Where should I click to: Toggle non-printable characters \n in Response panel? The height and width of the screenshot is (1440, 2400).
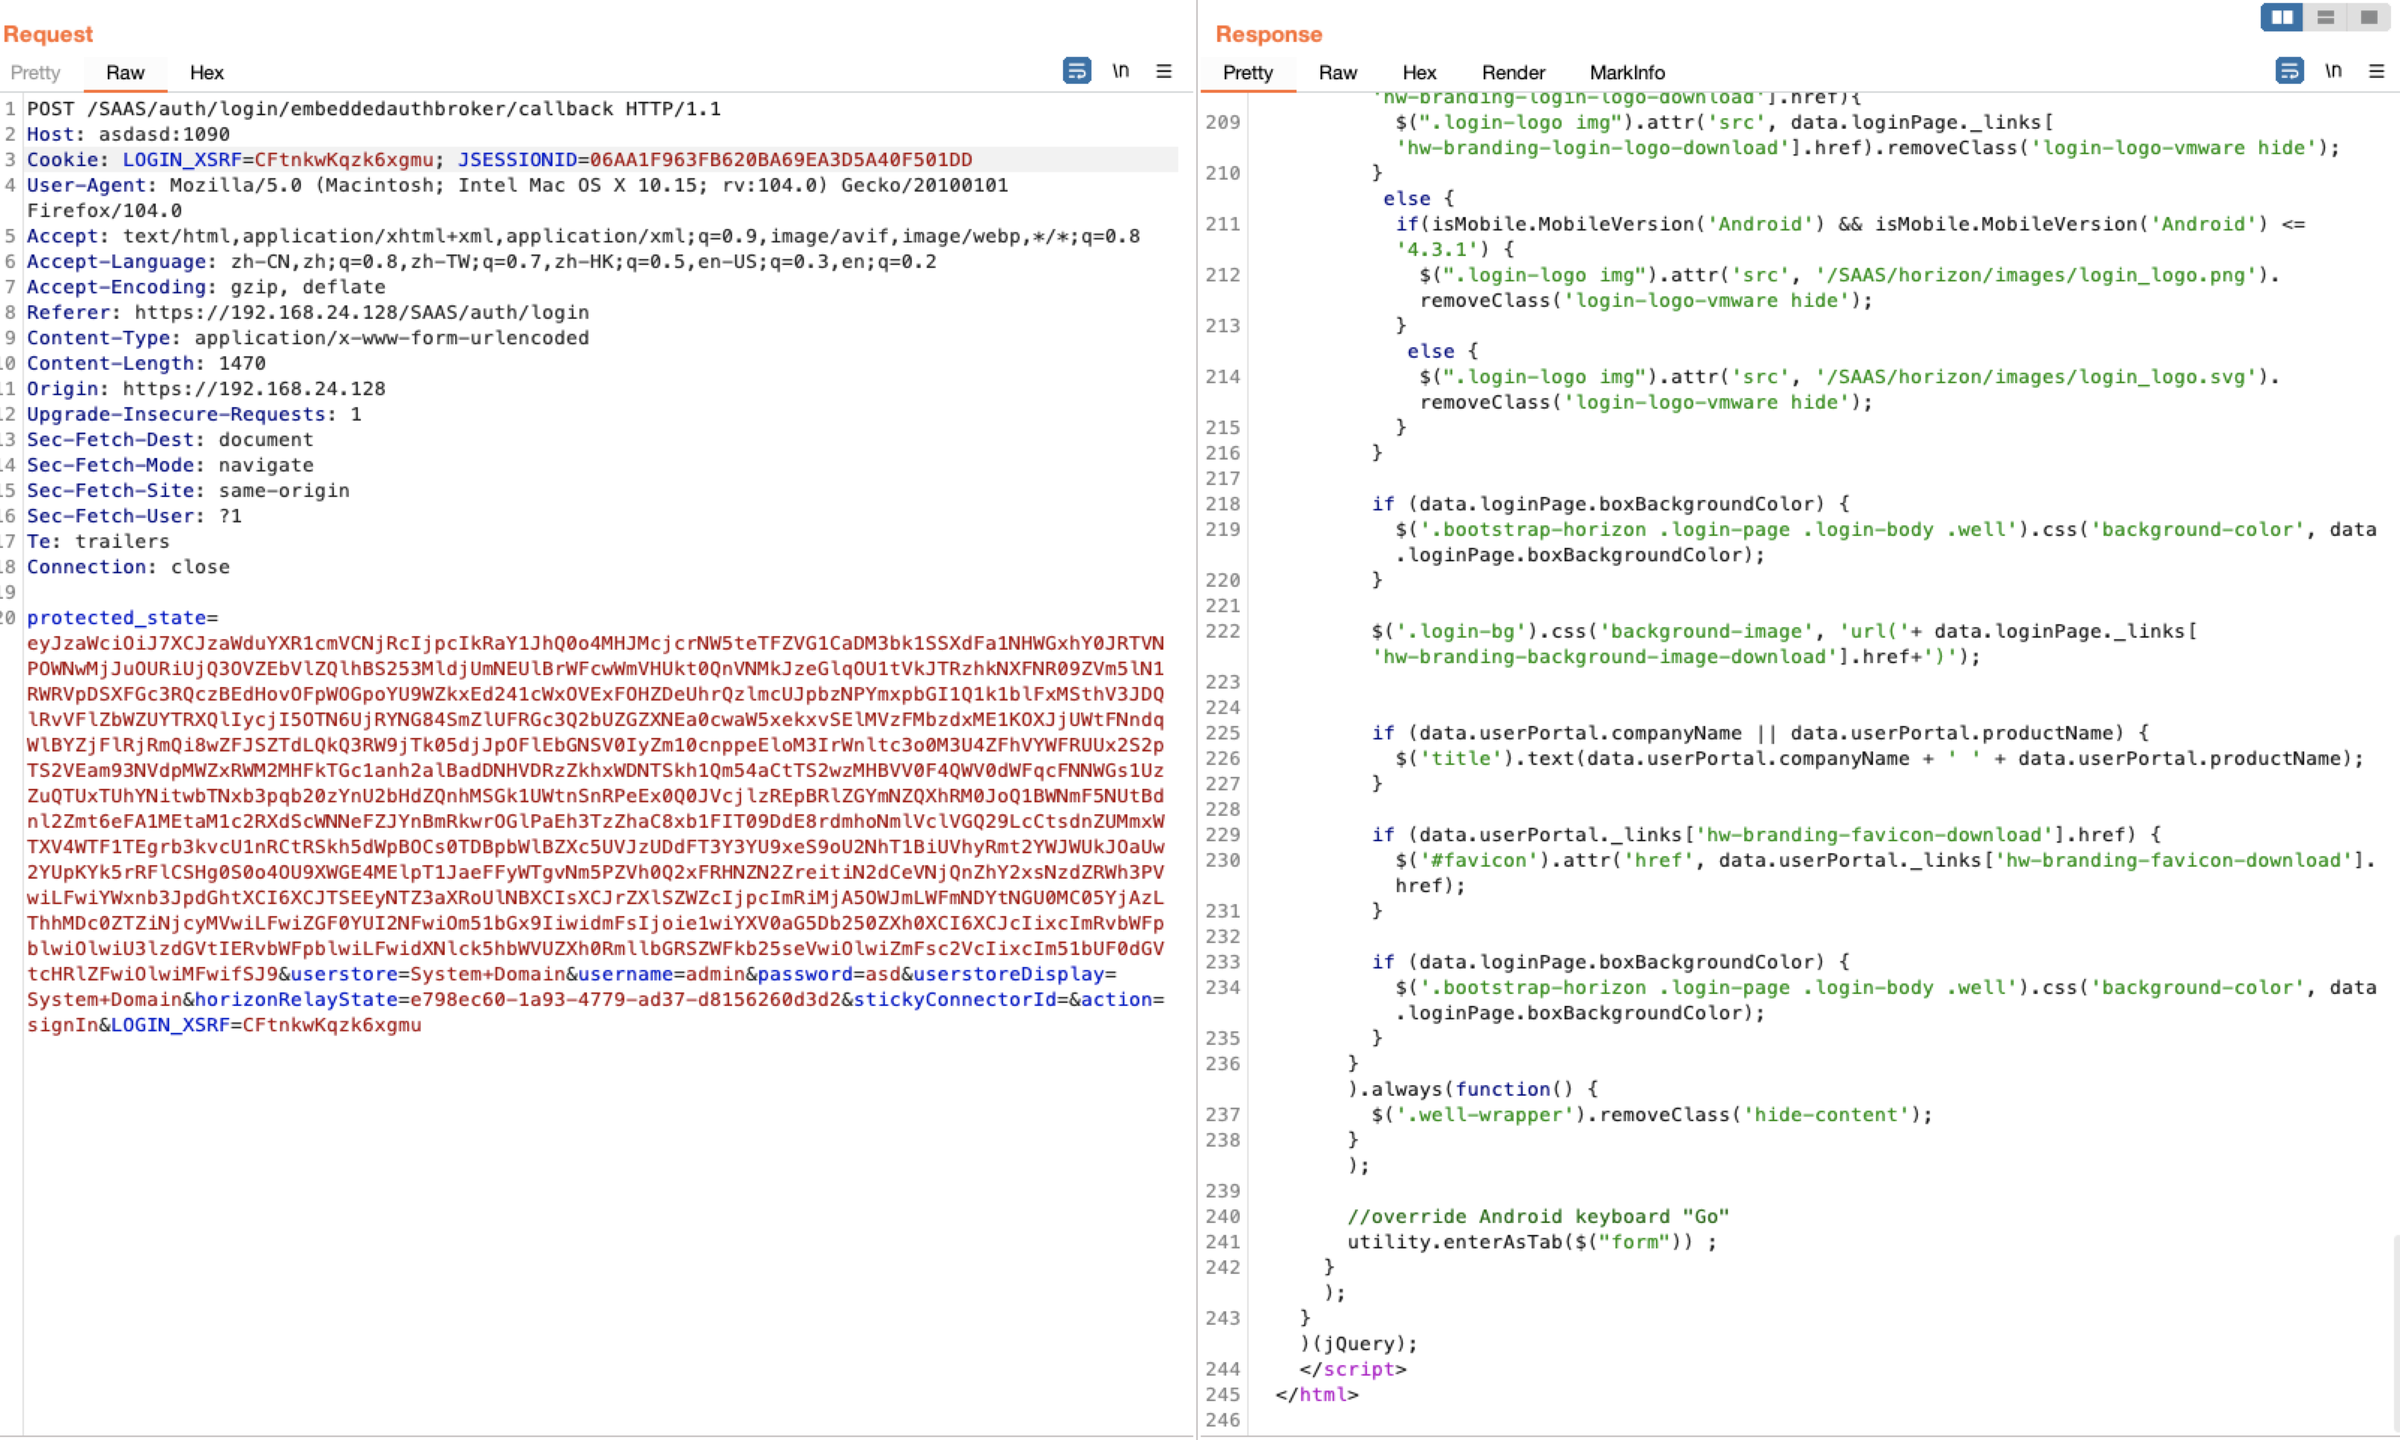2332,71
